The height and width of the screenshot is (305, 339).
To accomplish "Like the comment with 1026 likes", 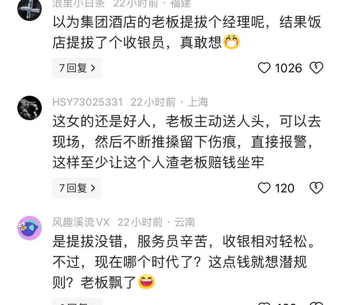I will [x=264, y=68].
